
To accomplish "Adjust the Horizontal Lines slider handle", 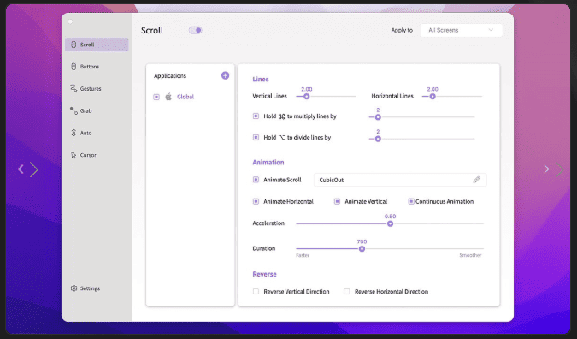I will click(x=433, y=97).
